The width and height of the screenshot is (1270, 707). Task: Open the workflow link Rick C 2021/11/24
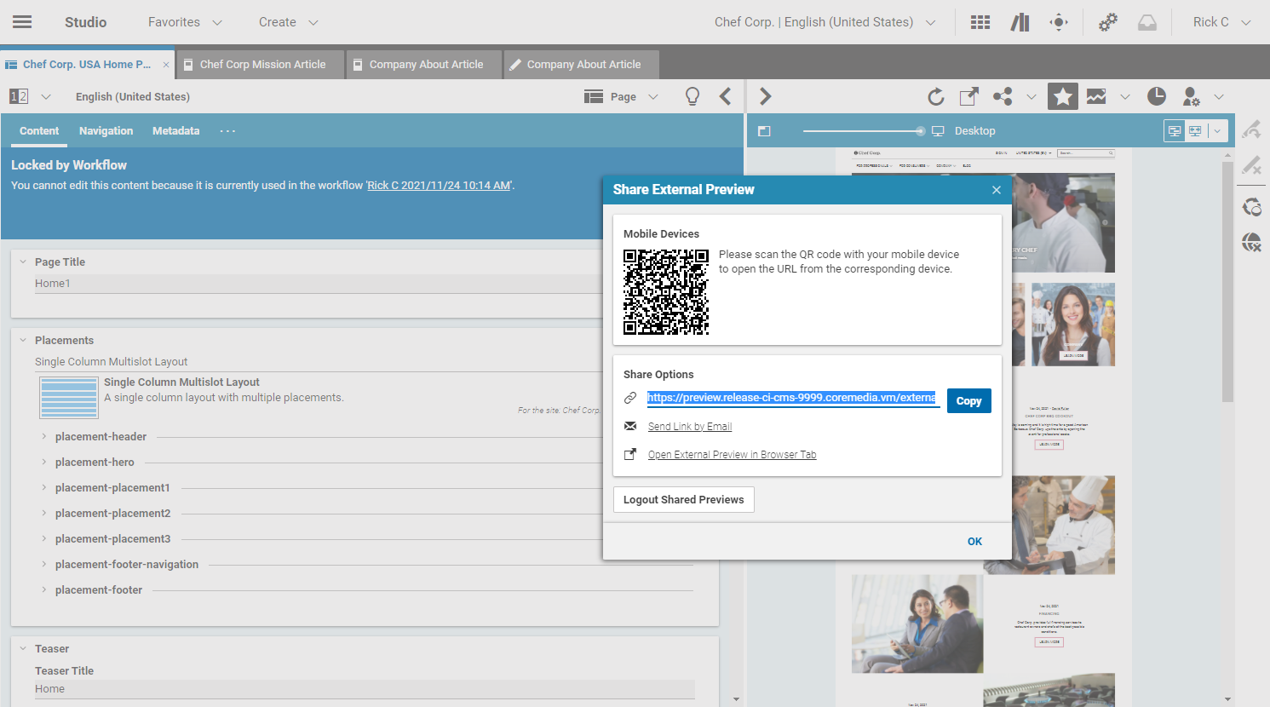click(x=439, y=185)
